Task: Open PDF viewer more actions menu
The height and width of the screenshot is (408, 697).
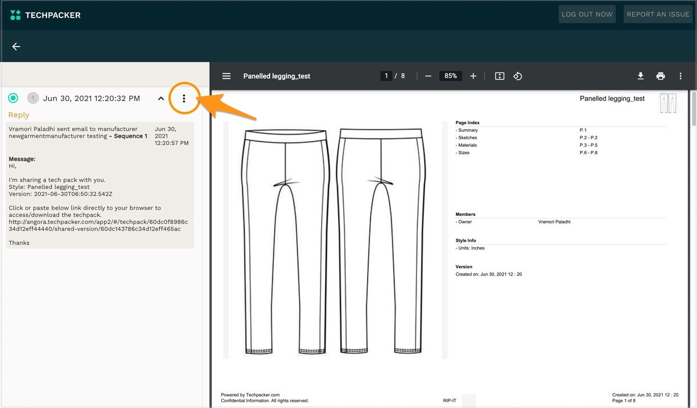Action: click(x=680, y=76)
